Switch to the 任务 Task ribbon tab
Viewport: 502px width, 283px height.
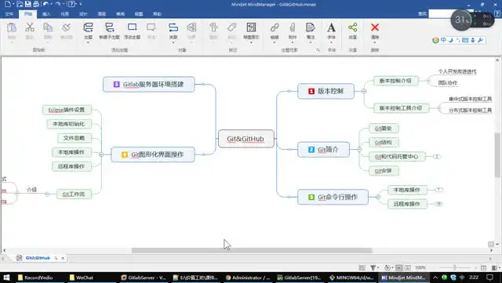pos(64,14)
